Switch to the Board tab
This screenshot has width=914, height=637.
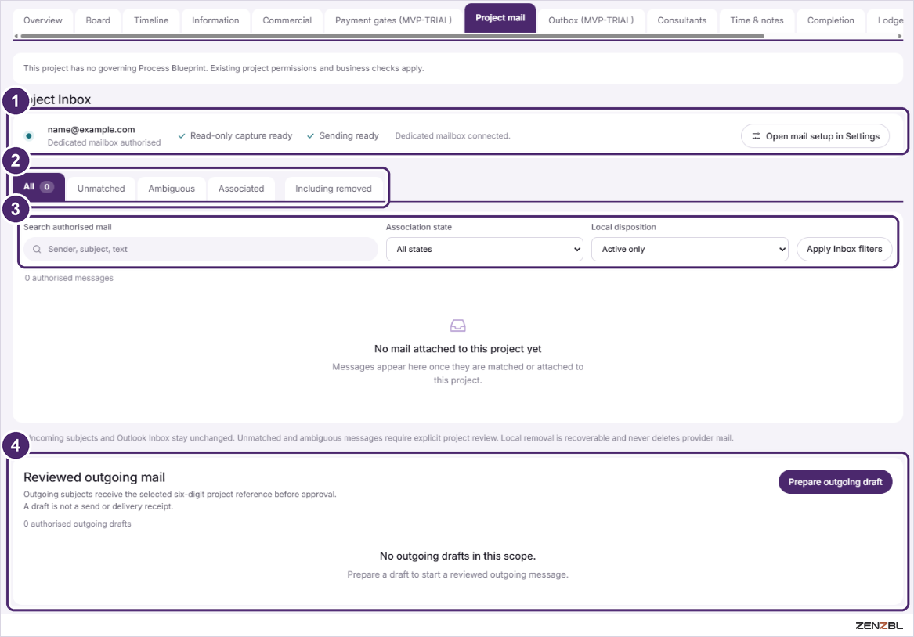click(x=98, y=20)
